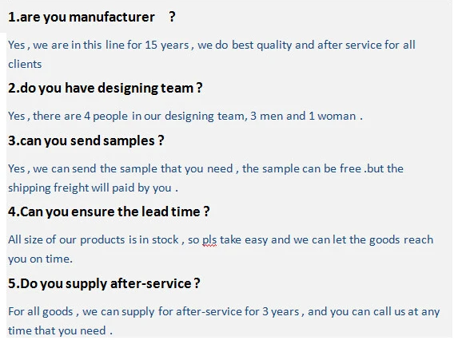The image size is (454, 340).
Task: Click the underlined misspelled word 'pls'
Action: (209, 240)
